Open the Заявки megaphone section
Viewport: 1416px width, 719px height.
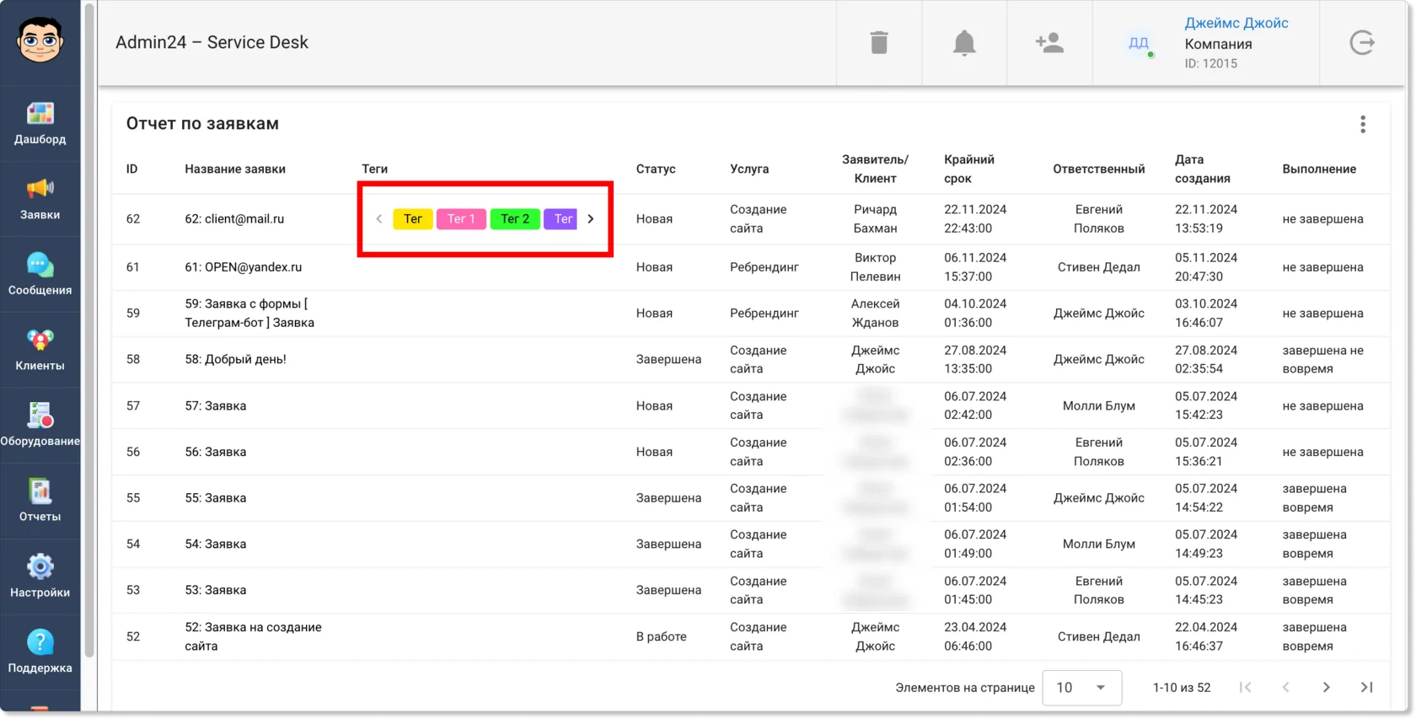point(40,199)
